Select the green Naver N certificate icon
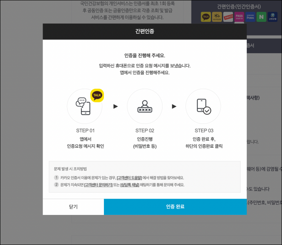 click(x=261, y=17)
